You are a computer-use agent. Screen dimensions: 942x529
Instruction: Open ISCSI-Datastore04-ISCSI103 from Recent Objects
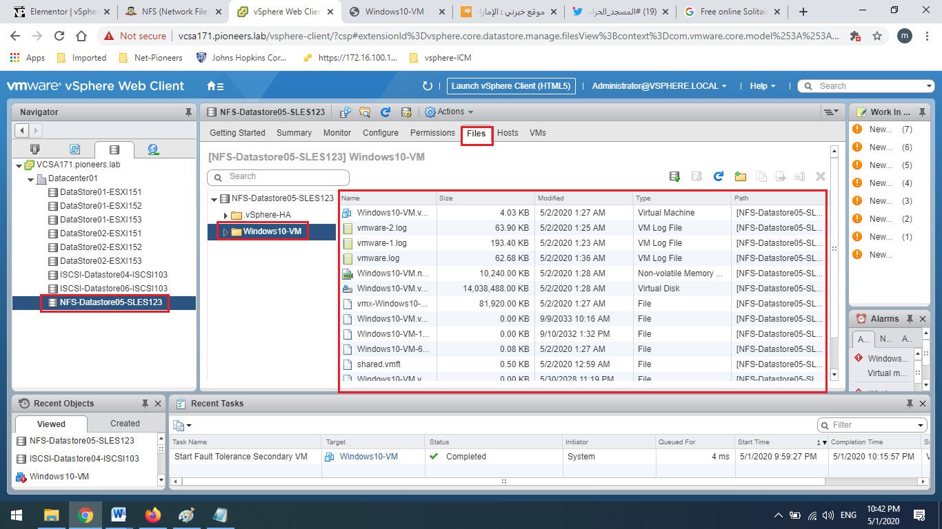pos(84,459)
